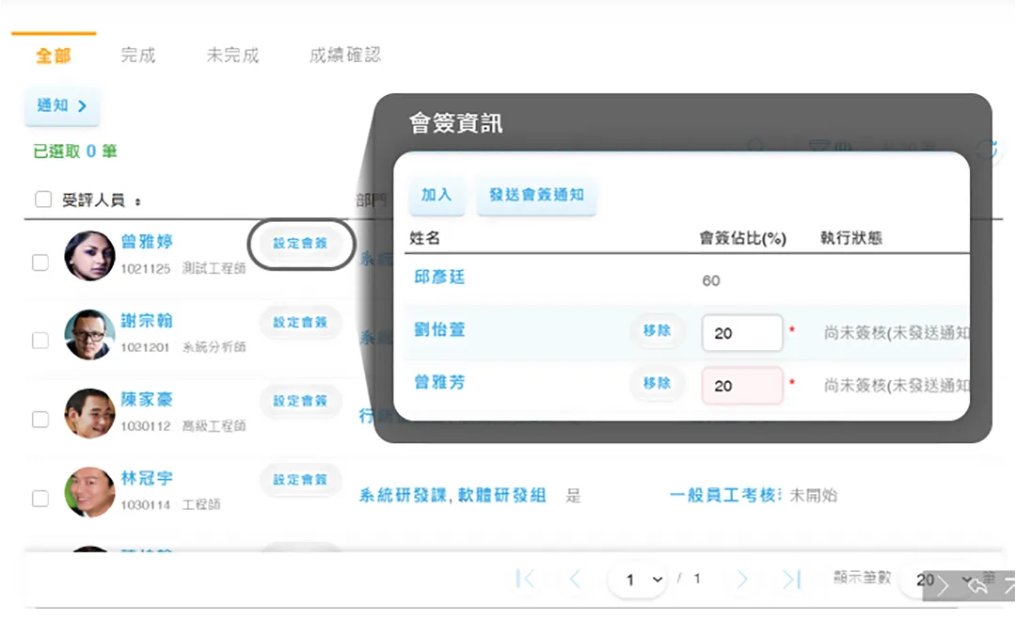Jump to the last page

point(790,581)
